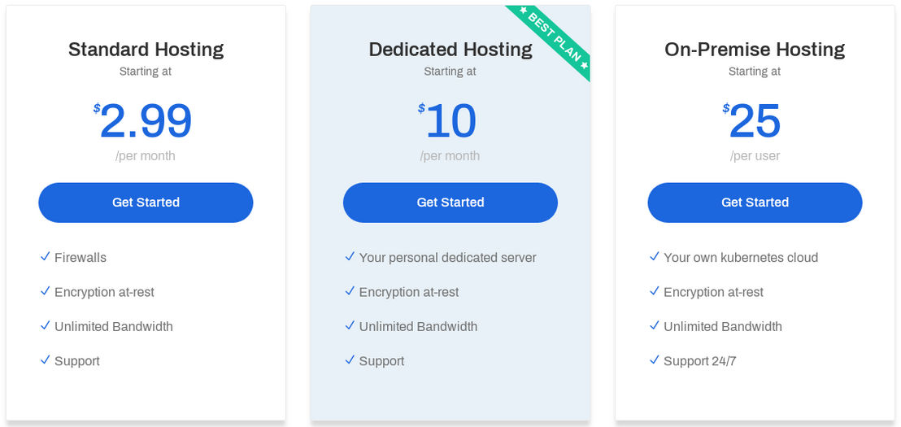Select the On-Premise Hosting heading

point(755,50)
